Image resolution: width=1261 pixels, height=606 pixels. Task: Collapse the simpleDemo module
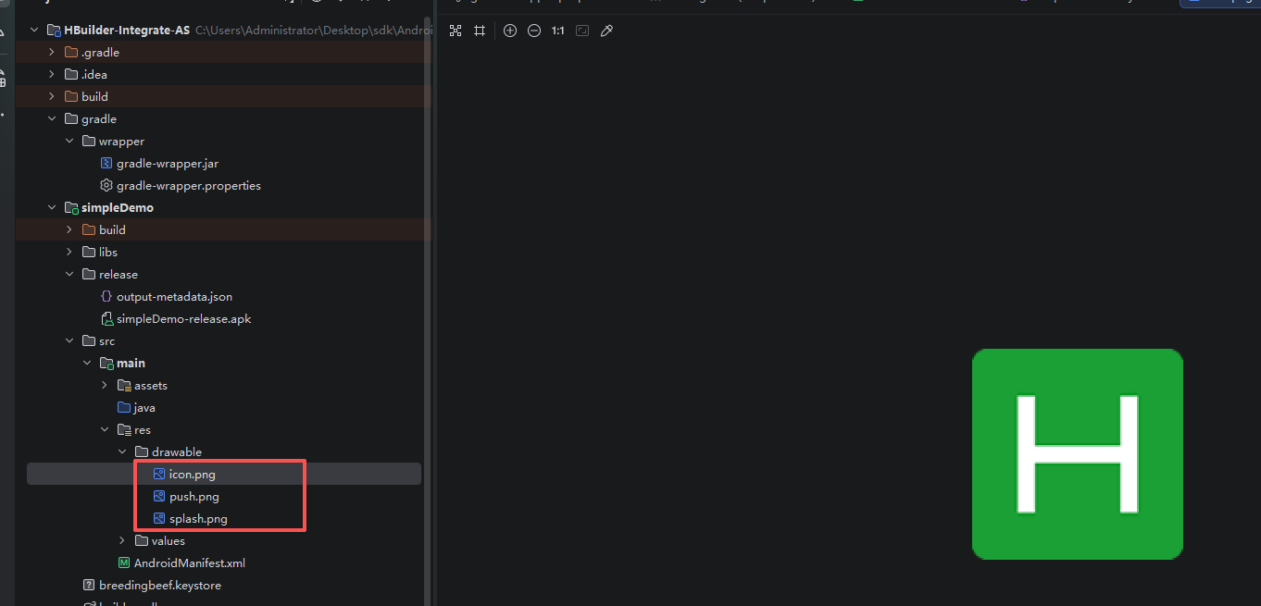point(52,208)
